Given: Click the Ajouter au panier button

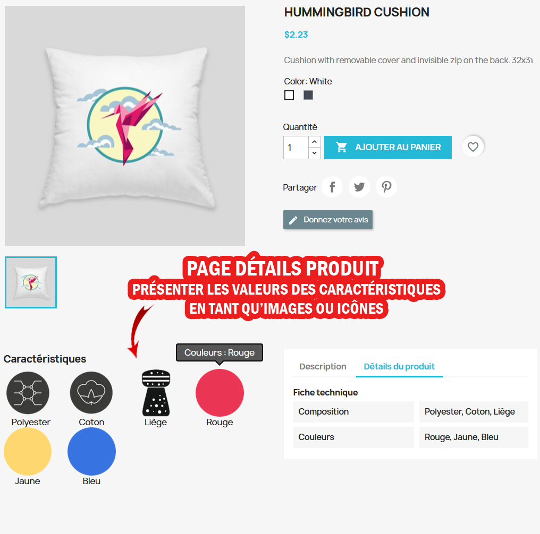Looking at the screenshot, I should pyautogui.click(x=388, y=148).
